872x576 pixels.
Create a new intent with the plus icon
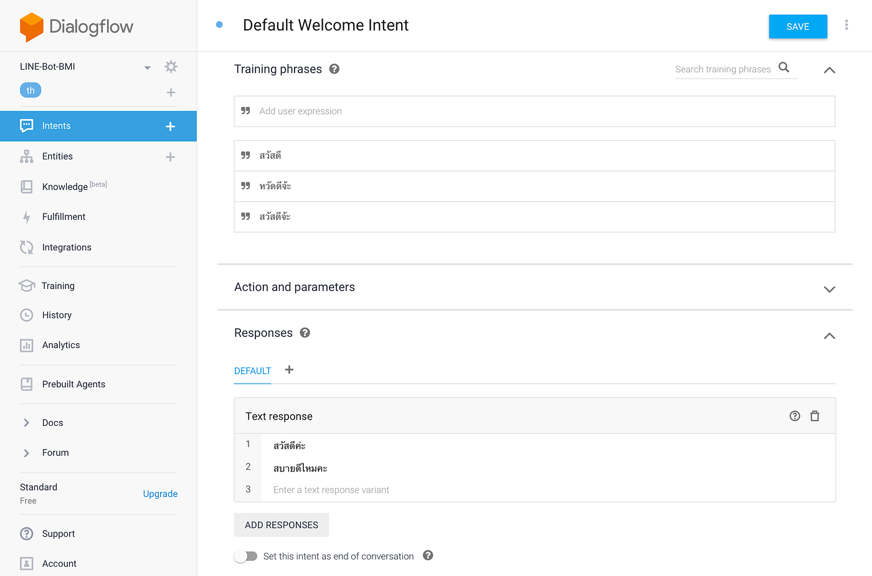point(169,126)
